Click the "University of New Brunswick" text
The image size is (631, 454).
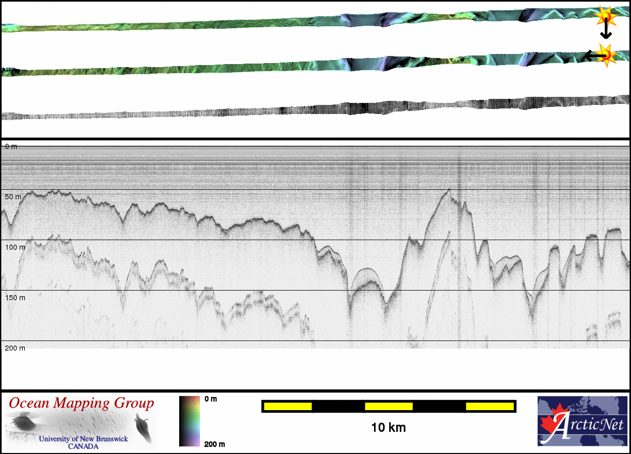tap(83, 439)
